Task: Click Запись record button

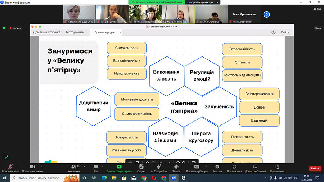Action: 176,168
